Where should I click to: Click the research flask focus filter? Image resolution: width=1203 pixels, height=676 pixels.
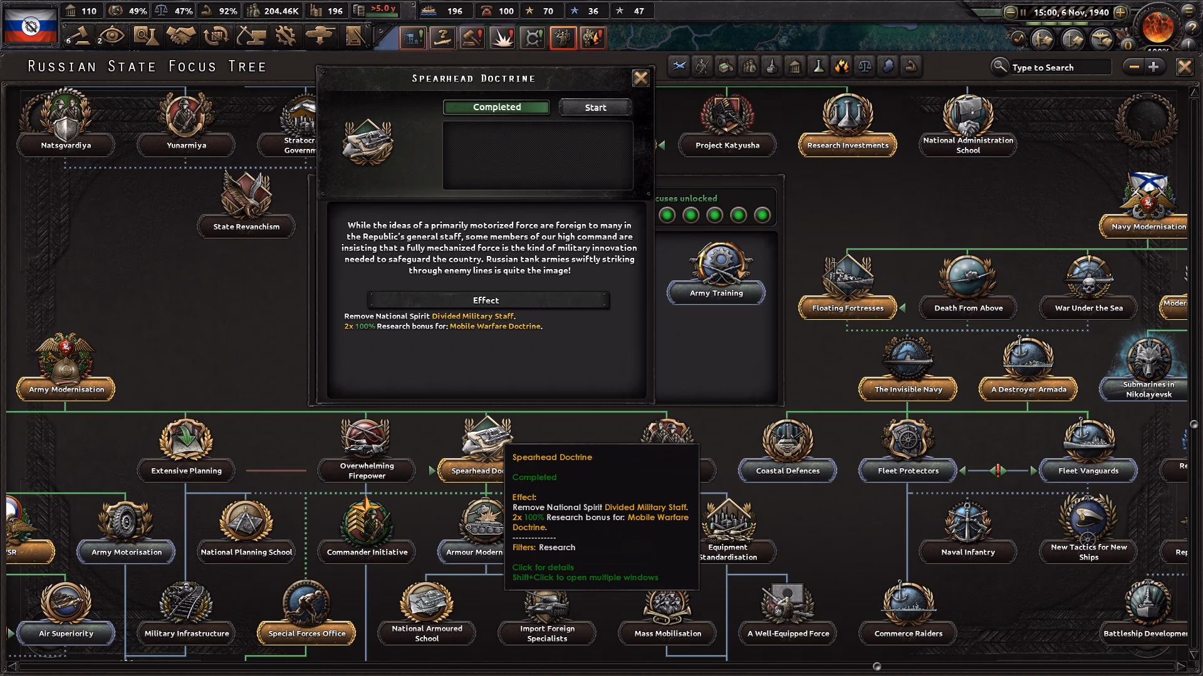(818, 67)
